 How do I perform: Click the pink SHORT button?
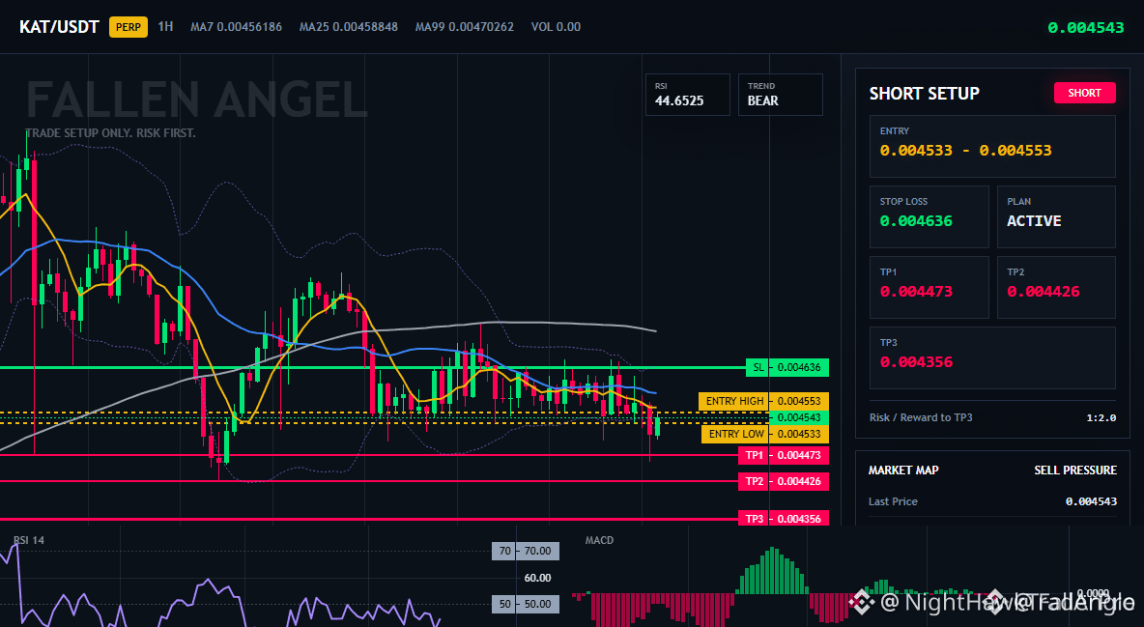[1084, 93]
